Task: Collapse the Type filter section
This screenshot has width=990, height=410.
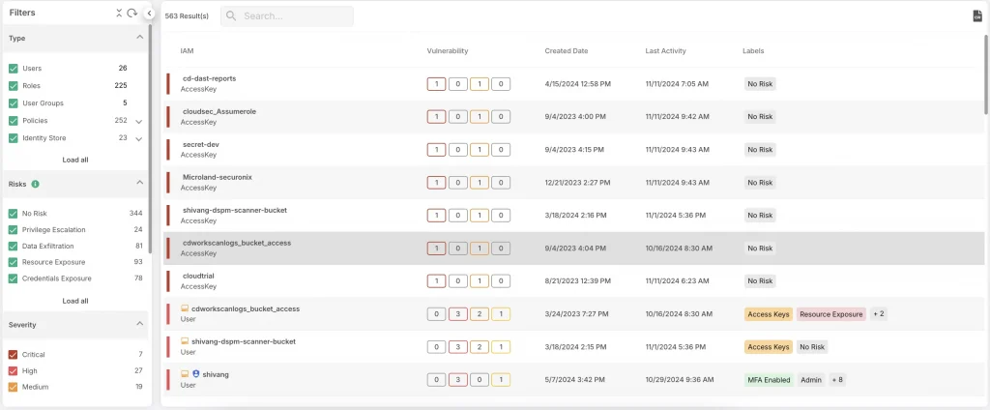Action: click(139, 37)
